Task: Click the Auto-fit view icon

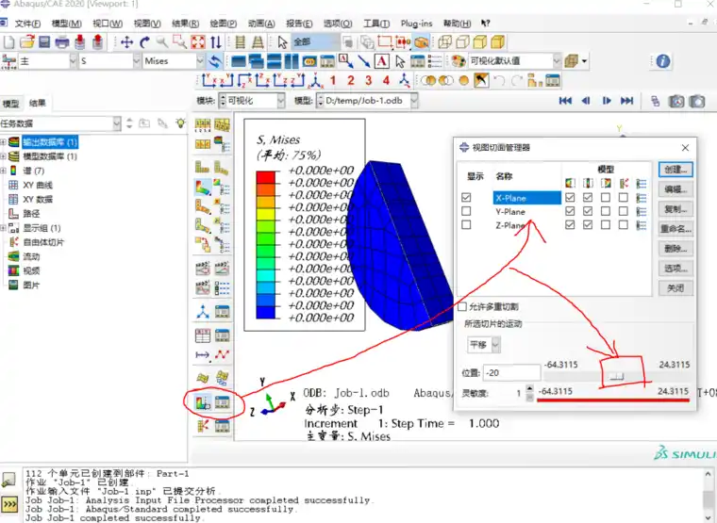Action: click(198, 42)
